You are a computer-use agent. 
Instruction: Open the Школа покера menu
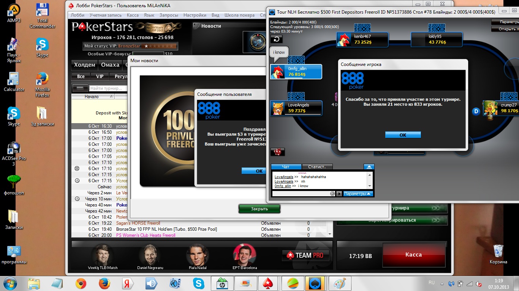(x=239, y=15)
